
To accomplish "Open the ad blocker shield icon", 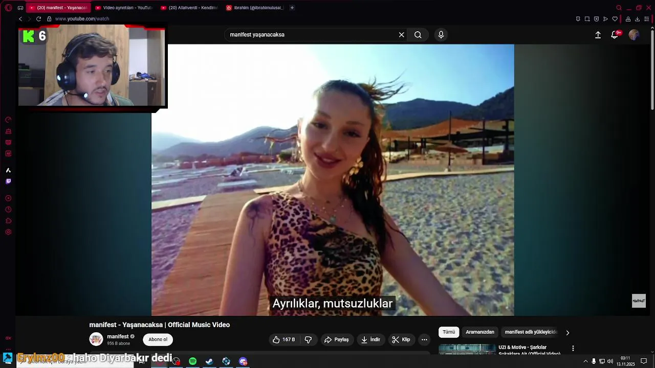I will click(x=596, y=19).
